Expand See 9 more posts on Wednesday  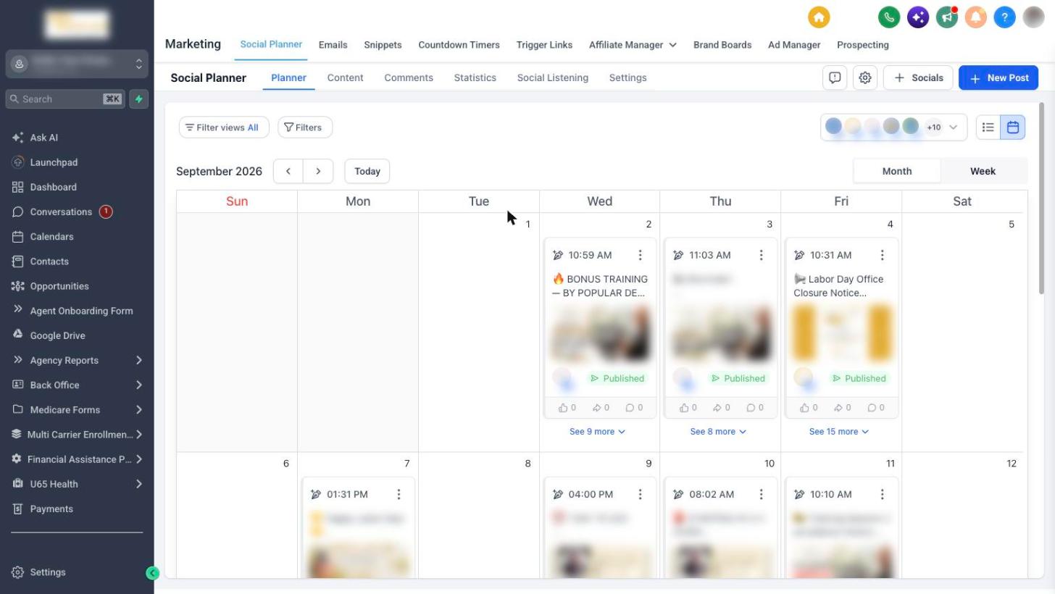(597, 432)
